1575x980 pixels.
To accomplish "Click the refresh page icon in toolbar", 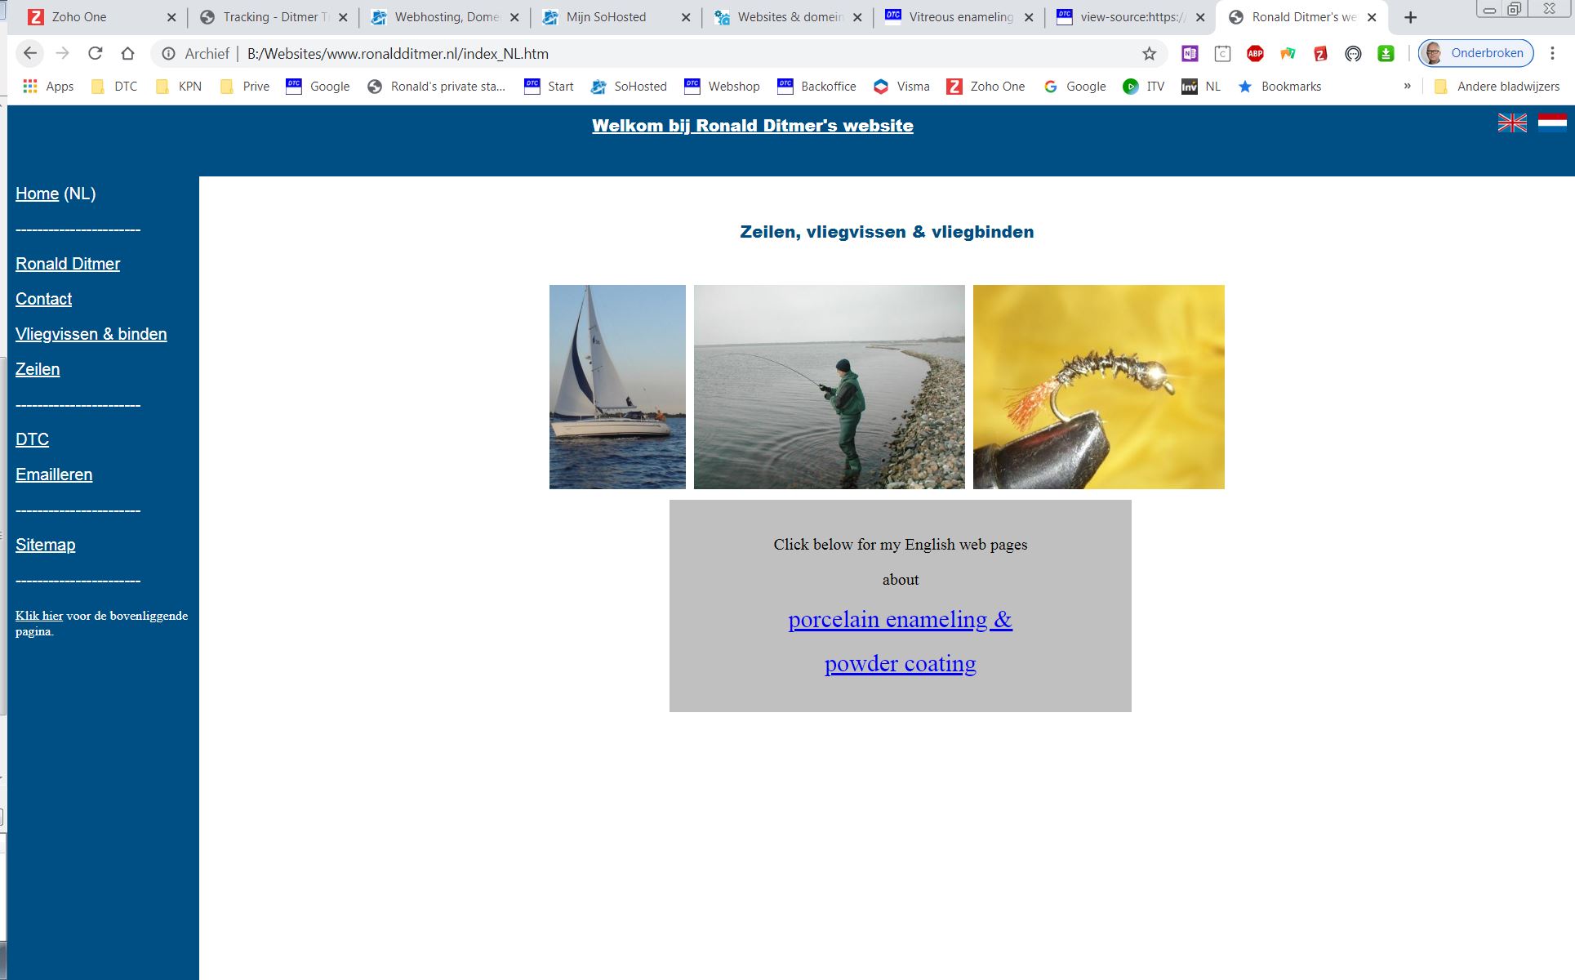I will 97,53.
